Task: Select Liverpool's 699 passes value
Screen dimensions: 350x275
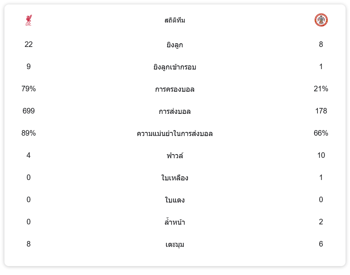Action: pyautogui.click(x=28, y=111)
